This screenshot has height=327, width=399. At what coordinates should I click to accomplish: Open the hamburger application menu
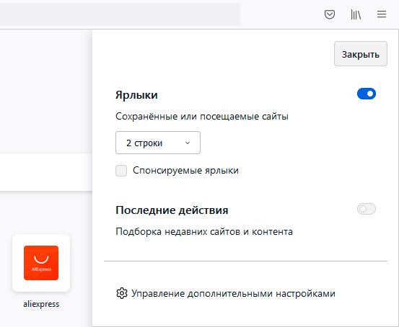(382, 14)
